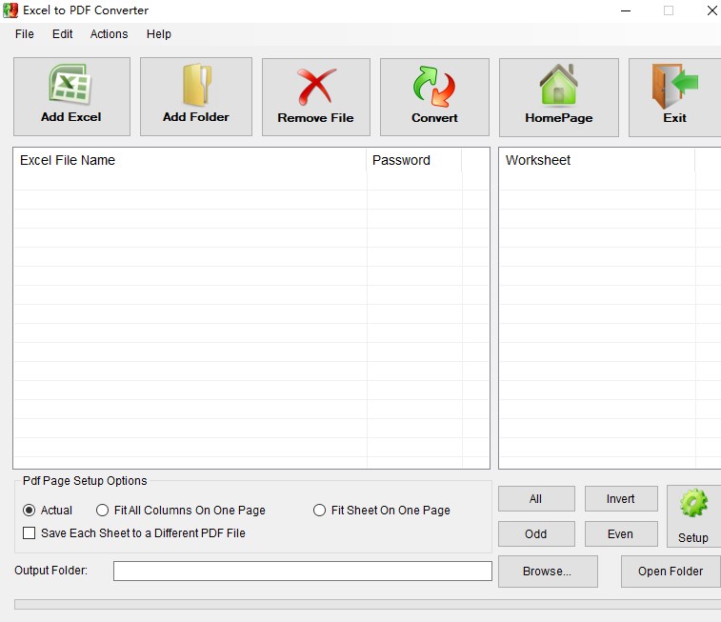Click the app icon in title bar
Screen dimensions: 721x622
[10, 10]
